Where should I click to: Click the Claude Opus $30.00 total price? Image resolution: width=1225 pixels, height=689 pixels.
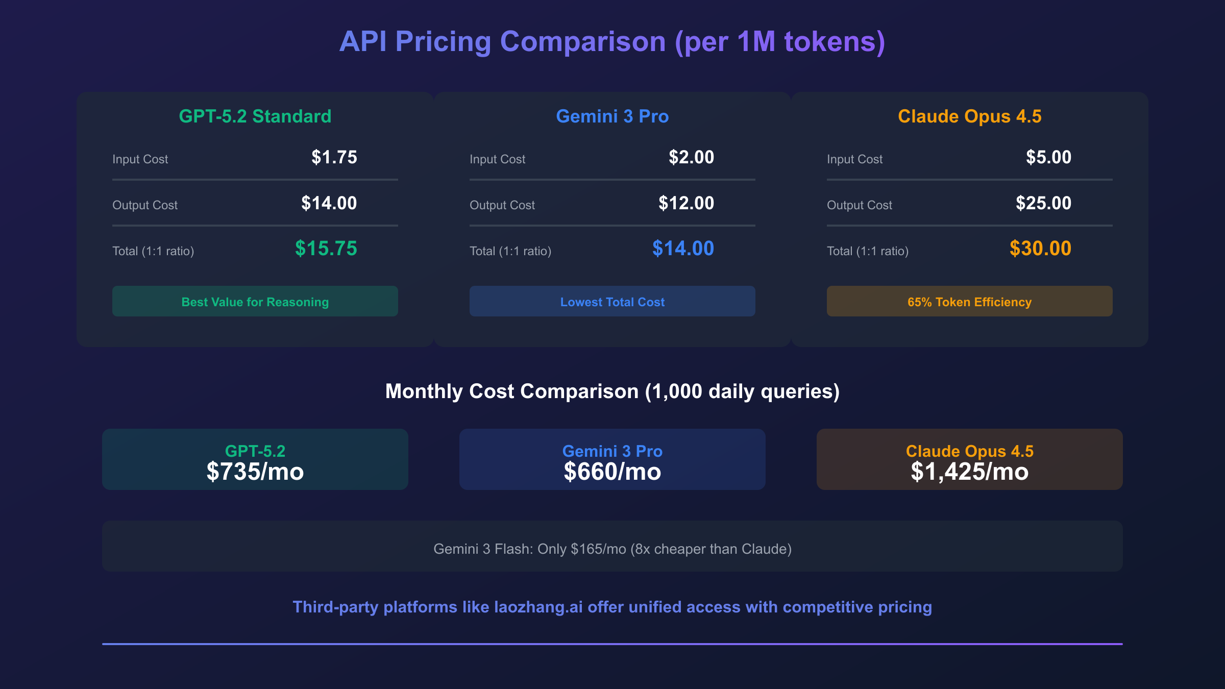(1040, 249)
